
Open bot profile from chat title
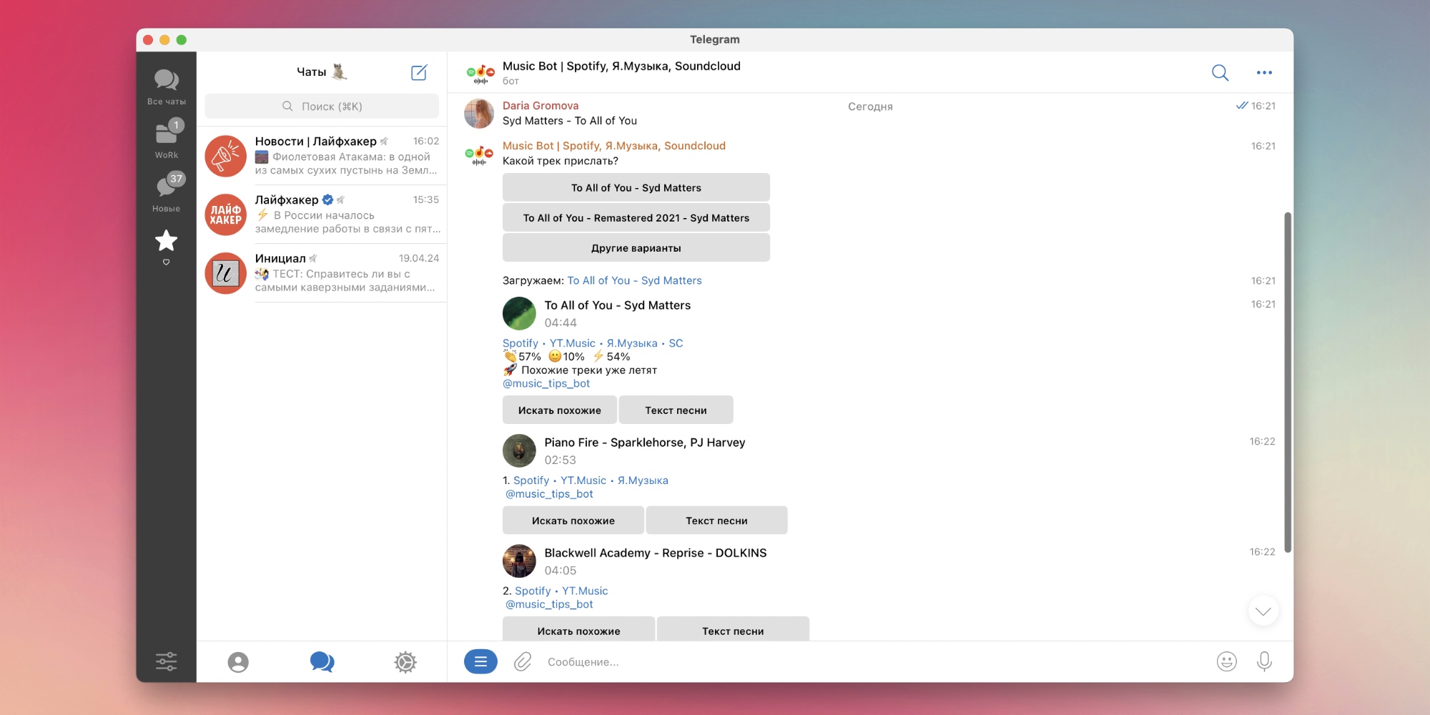click(621, 66)
